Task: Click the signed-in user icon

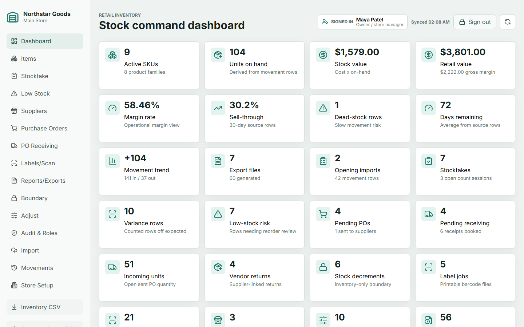Action: pos(325,22)
